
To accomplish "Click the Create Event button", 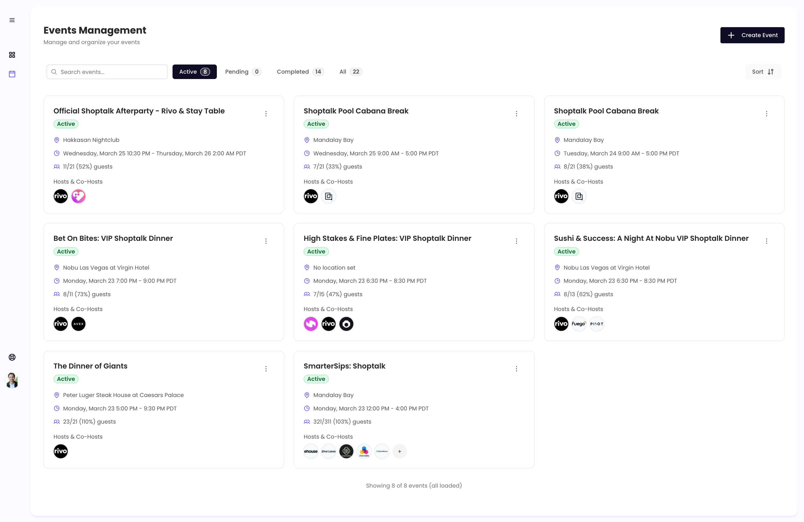I will click(x=752, y=35).
